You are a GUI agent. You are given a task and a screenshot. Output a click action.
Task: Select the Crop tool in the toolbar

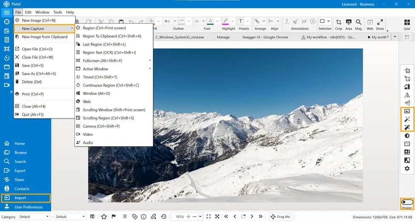338,25
